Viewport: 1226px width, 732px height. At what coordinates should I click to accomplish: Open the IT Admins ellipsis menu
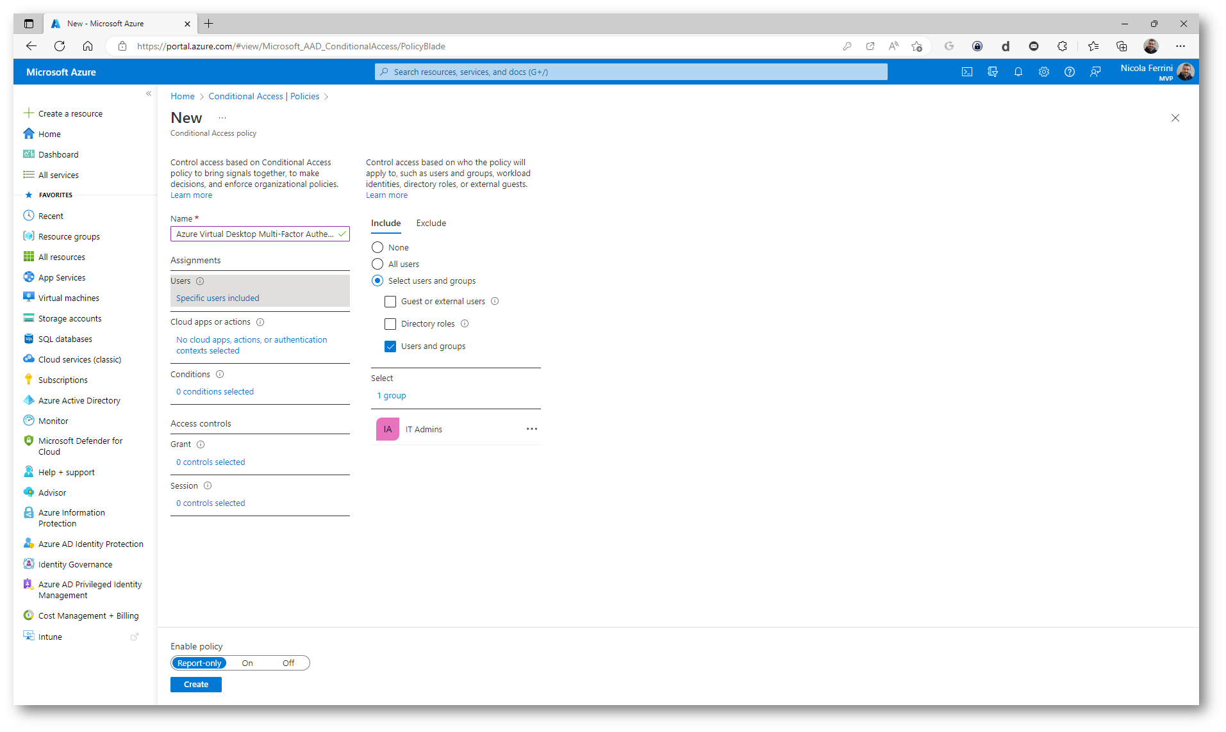[532, 429]
